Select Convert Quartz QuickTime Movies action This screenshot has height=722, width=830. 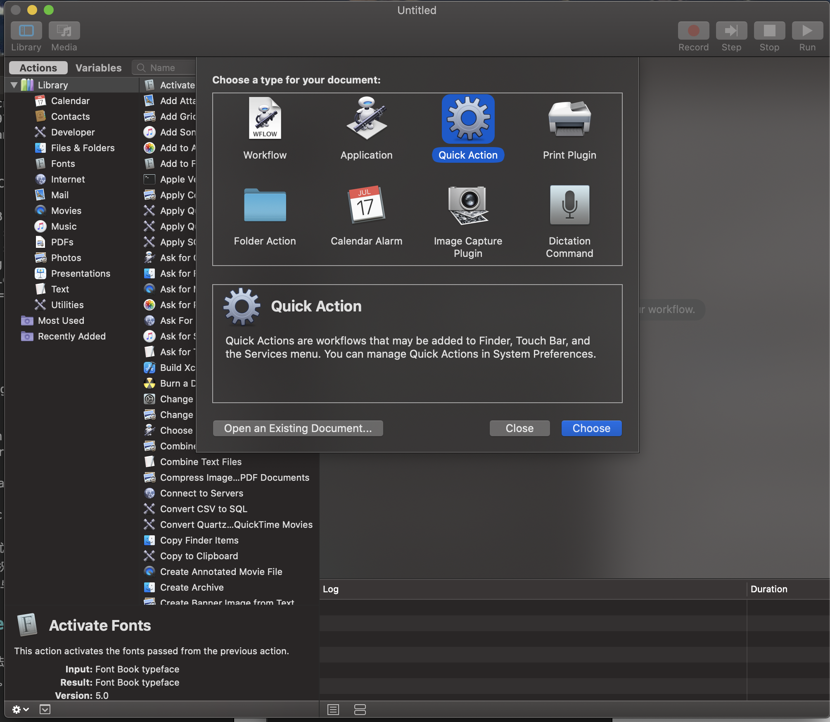coord(236,525)
